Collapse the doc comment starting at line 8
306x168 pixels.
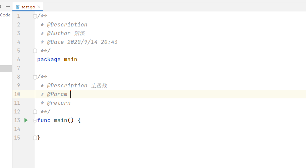pos(35,77)
